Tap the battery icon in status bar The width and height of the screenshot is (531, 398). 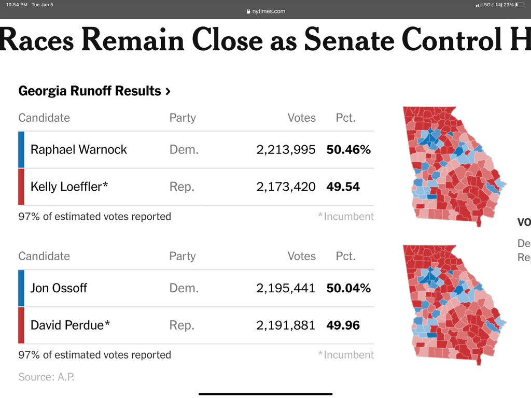(520, 5)
